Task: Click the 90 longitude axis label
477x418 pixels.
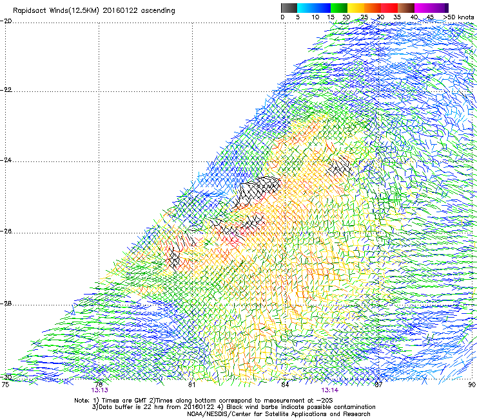Action: tap(472, 385)
